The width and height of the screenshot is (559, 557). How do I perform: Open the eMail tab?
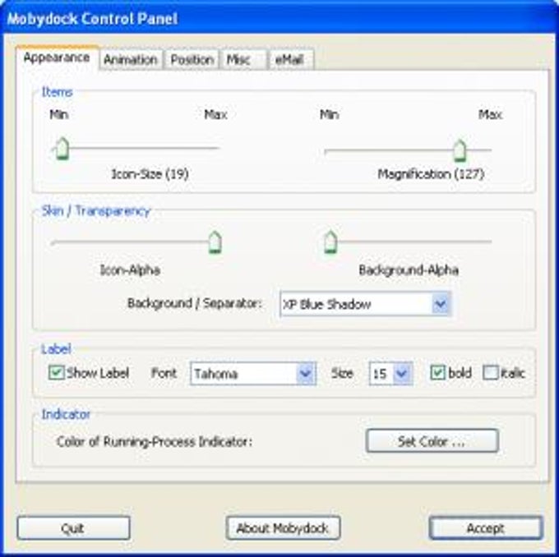pos(290,59)
